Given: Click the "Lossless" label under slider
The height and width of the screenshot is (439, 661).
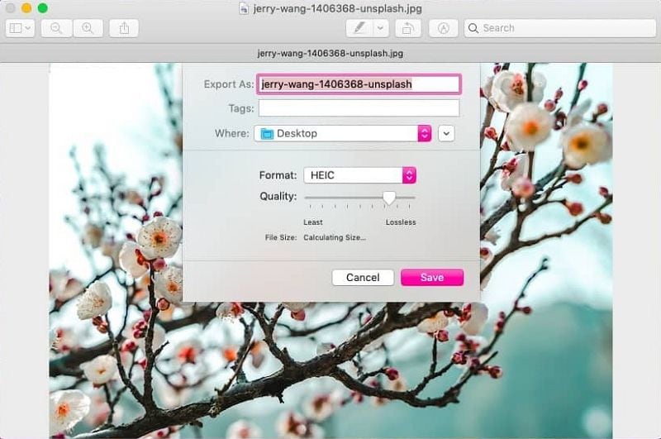Looking at the screenshot, I should [401, 222].
